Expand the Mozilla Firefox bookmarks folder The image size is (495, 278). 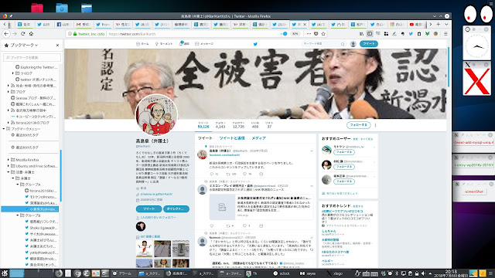click(9, 160)
